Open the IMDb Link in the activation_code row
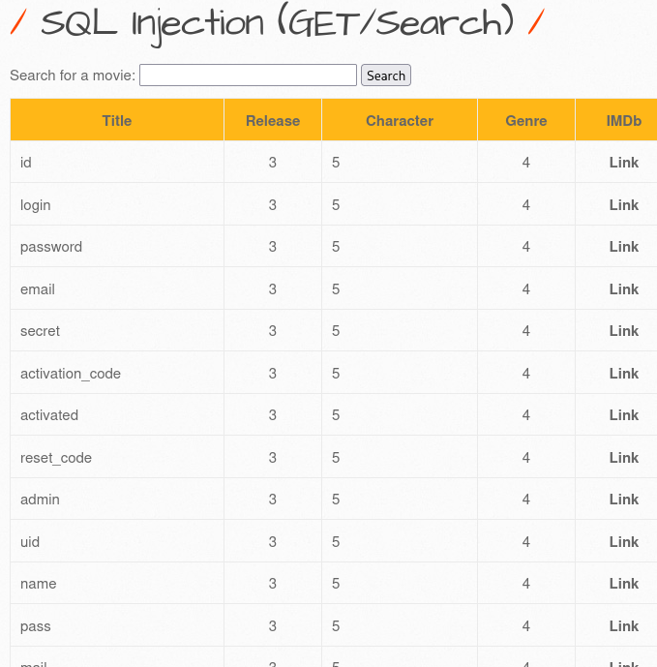This screenshot has height=667, width=657. pos(623,374)
